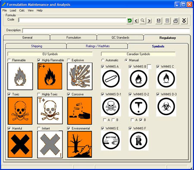Check sub-class A under WHMIS D-2
This screenshot has height=170, width=194.
(132, 120)
